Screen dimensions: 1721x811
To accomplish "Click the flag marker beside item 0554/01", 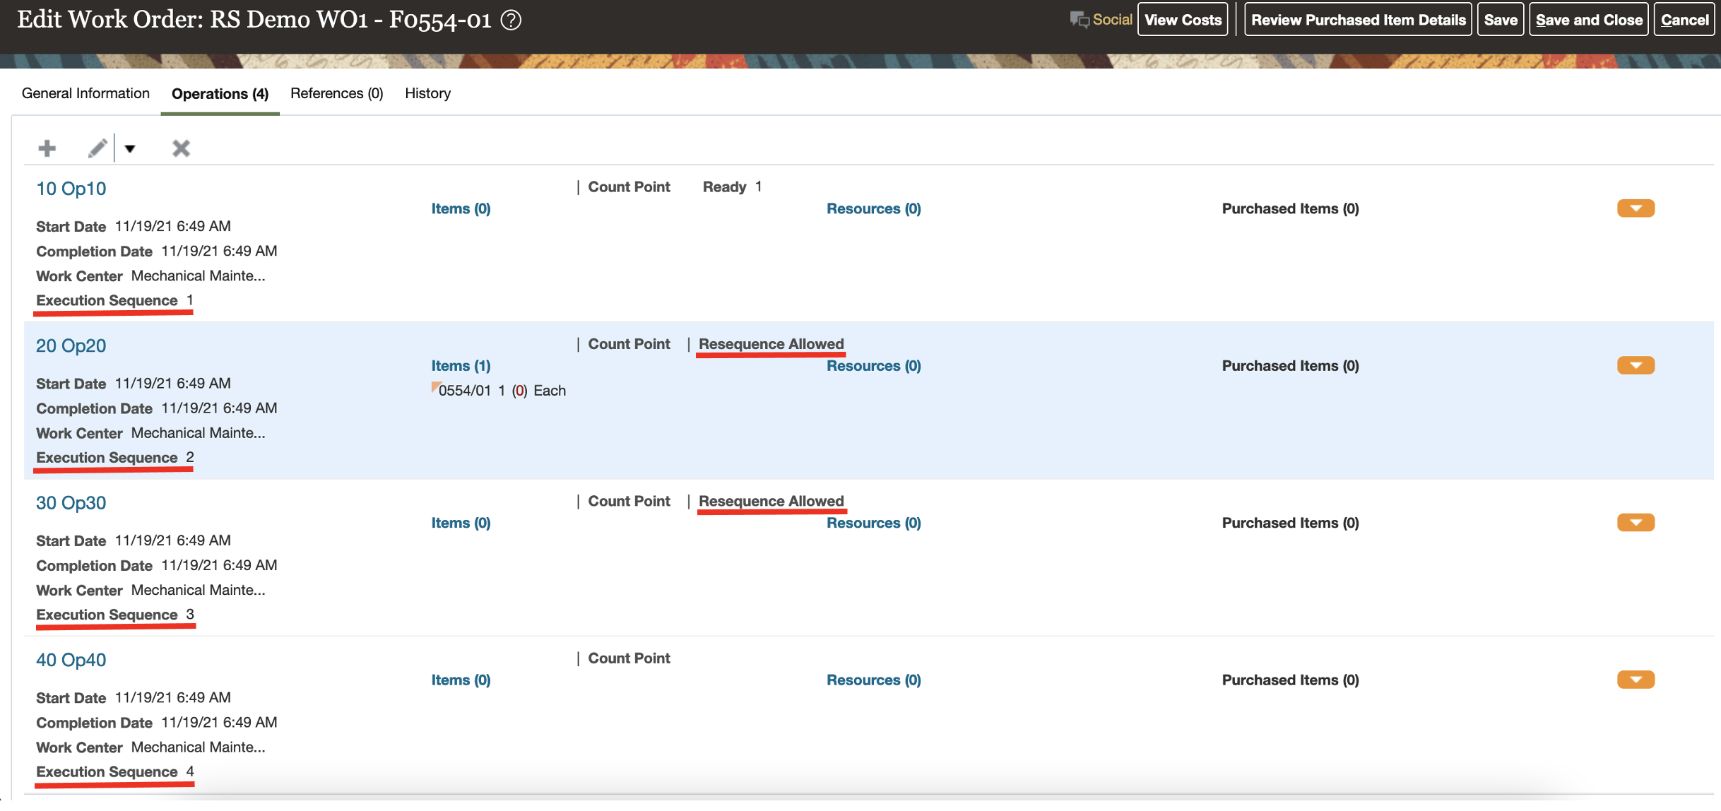I will (x=435, y=386).
